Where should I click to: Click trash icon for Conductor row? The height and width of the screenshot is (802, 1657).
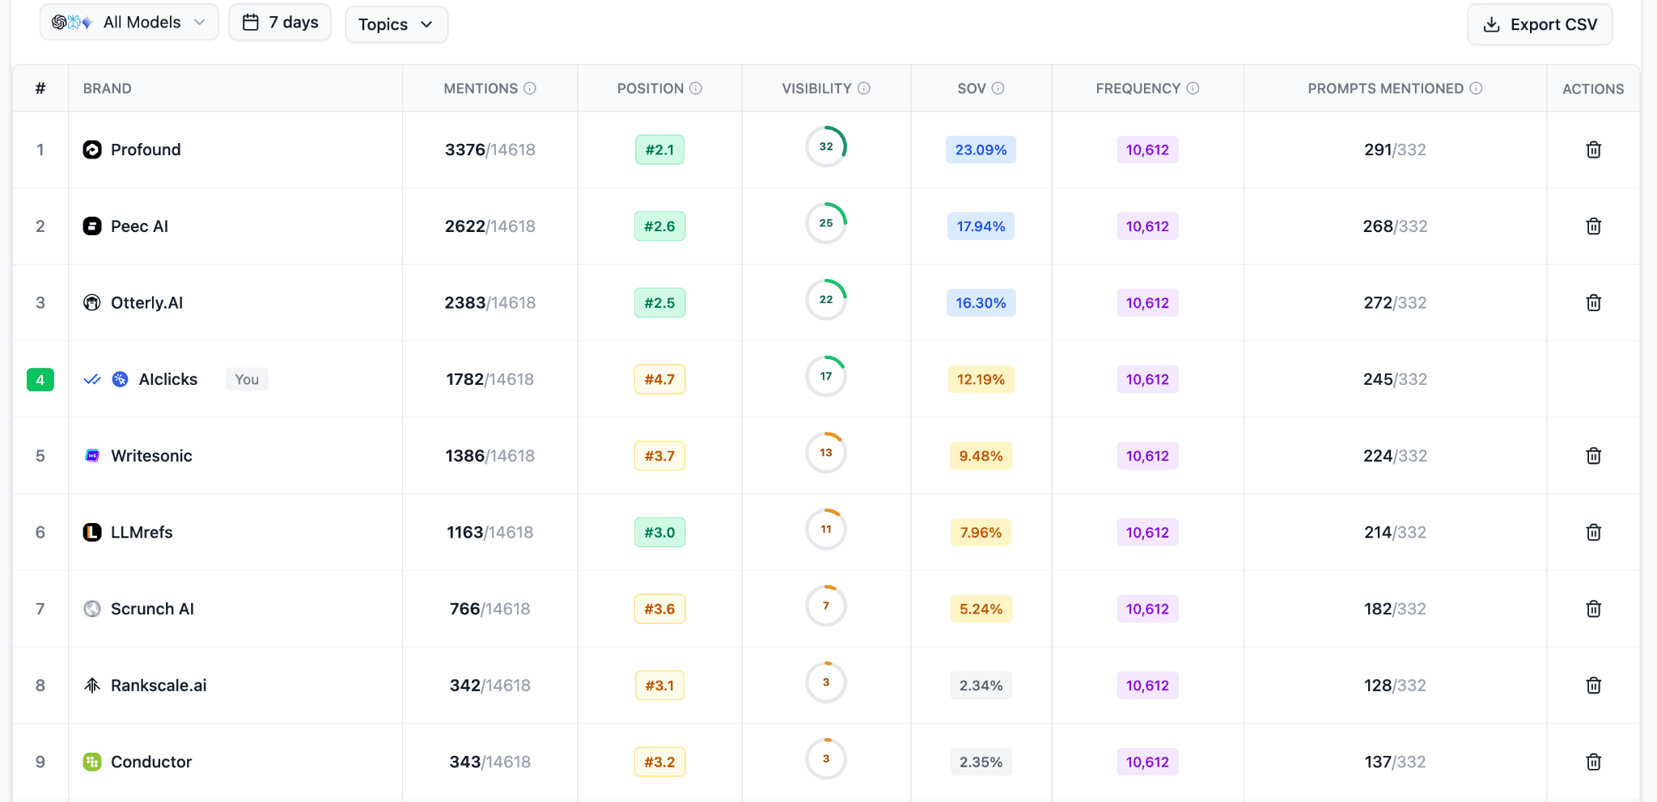pos(1593,762)
